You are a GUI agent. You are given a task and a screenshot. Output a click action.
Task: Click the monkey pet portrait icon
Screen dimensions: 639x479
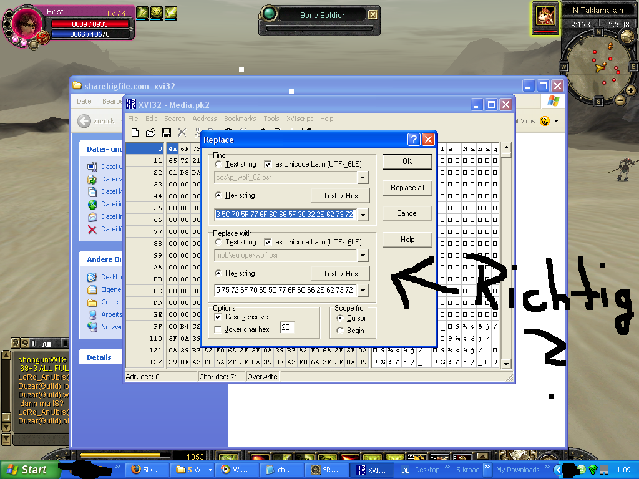[x=545, y=17]
